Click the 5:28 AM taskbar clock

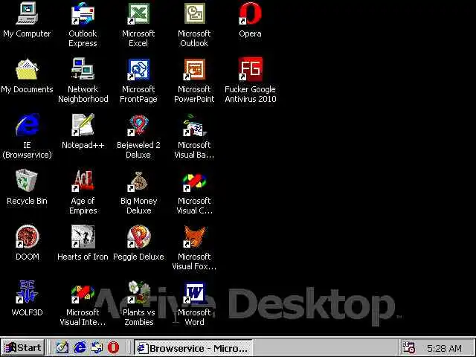tap(444, 348)
